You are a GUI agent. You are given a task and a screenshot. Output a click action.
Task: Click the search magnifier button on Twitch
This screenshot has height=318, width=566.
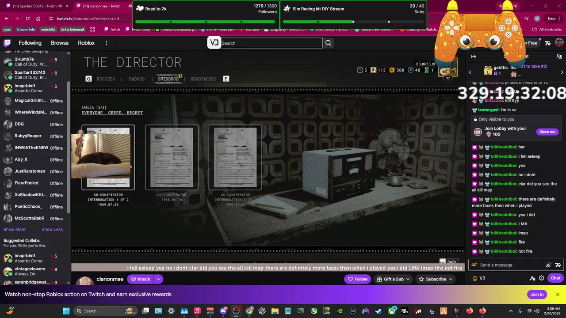click(x=328, y=43)
